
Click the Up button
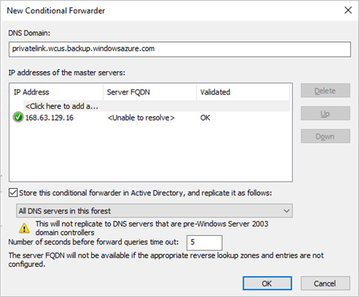[x=326, y=113]
